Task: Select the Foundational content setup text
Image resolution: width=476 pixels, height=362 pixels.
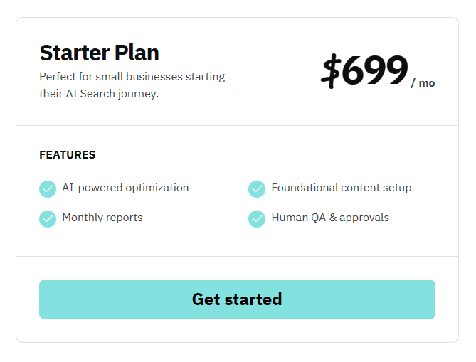Action: click(342, 188)
